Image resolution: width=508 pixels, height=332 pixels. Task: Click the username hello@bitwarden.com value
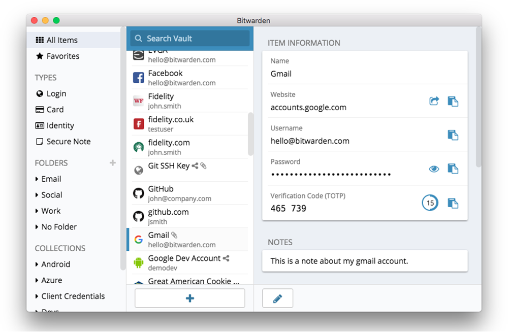click(310, 141)
